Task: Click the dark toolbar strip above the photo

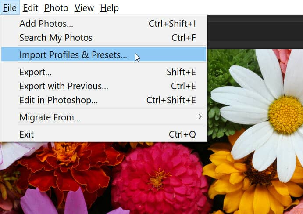Action: click(255, 32)
